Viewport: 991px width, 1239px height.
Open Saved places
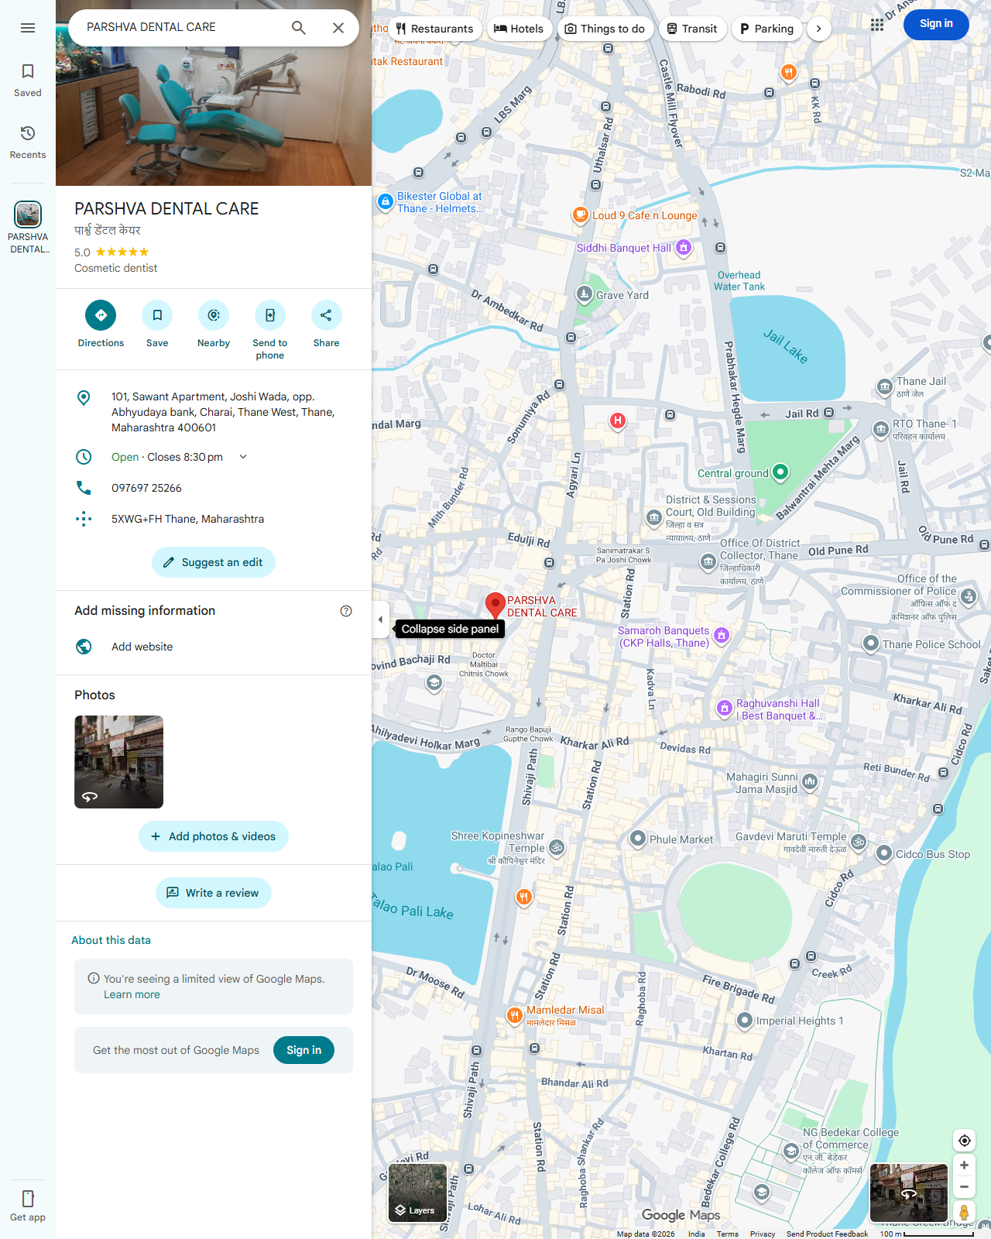click(x=28, y=80)
